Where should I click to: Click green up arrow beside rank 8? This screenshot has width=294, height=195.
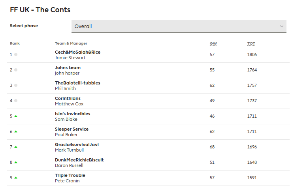click(x=16, y=162)
